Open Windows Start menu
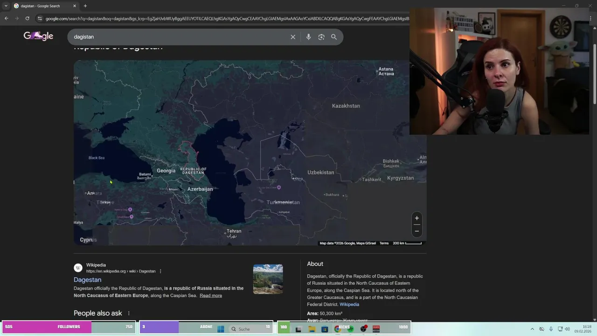Screen dimensions: 597x336 tap(221, 329)
